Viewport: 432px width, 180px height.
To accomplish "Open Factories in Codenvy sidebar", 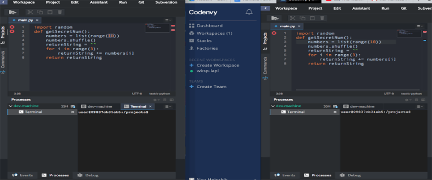I will [204, 48].
